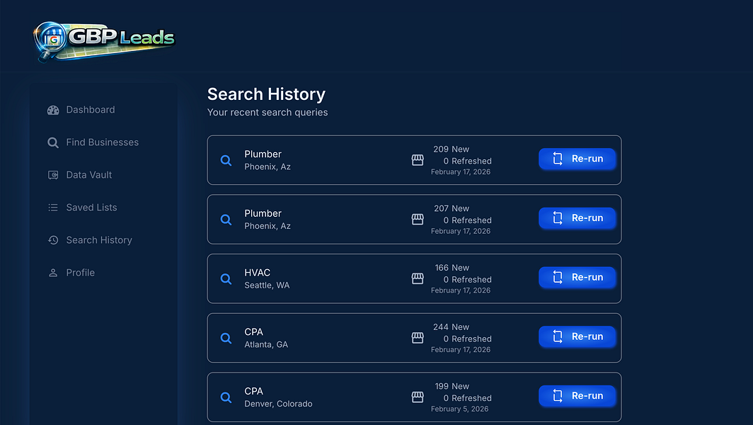Re-run the 207 New Plumber search

click(577, 217)
